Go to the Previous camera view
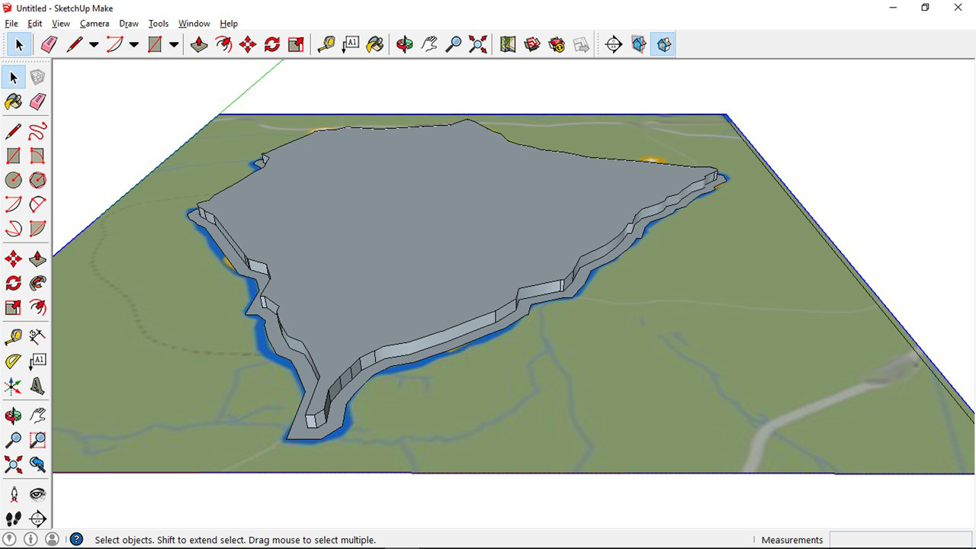 coord(37,464)
